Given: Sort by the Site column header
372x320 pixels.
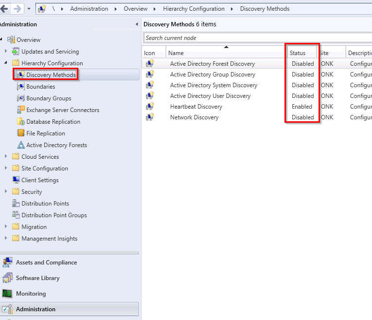Looking at the screenshot, I should pos(331,53).
